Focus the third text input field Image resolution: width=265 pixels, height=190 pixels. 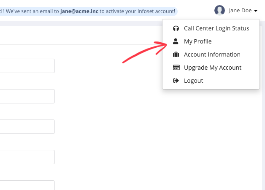(x=27, y=127)
